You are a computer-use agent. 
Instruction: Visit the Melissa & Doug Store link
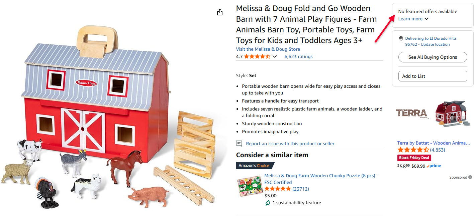tap(268, 49)
